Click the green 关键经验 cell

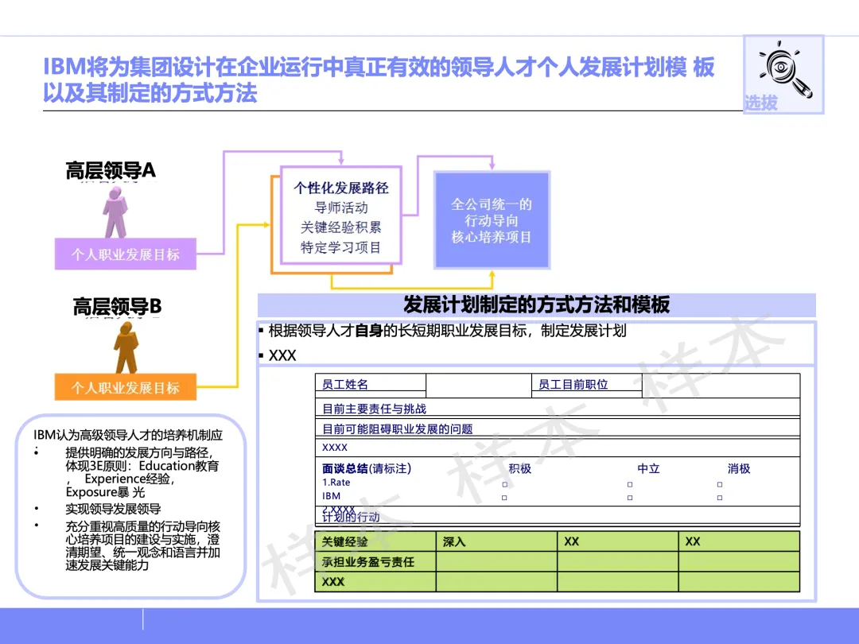pos(375,541)
